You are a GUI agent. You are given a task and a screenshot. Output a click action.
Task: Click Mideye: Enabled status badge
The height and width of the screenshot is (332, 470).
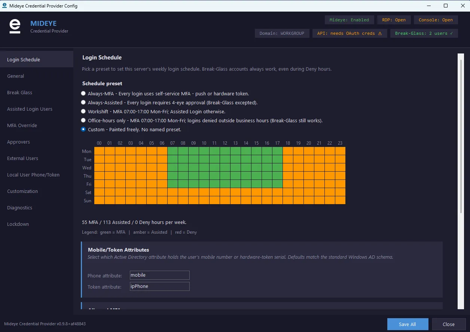pos(349,20)
